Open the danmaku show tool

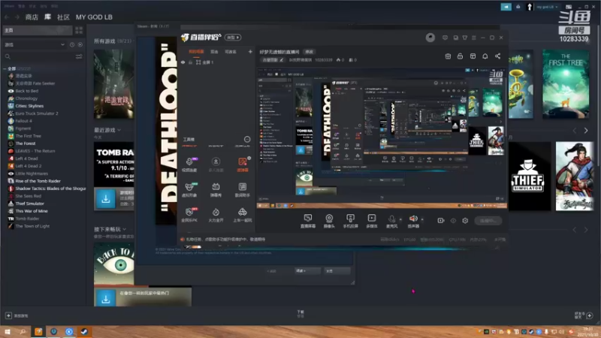click(x=216, y=190)
